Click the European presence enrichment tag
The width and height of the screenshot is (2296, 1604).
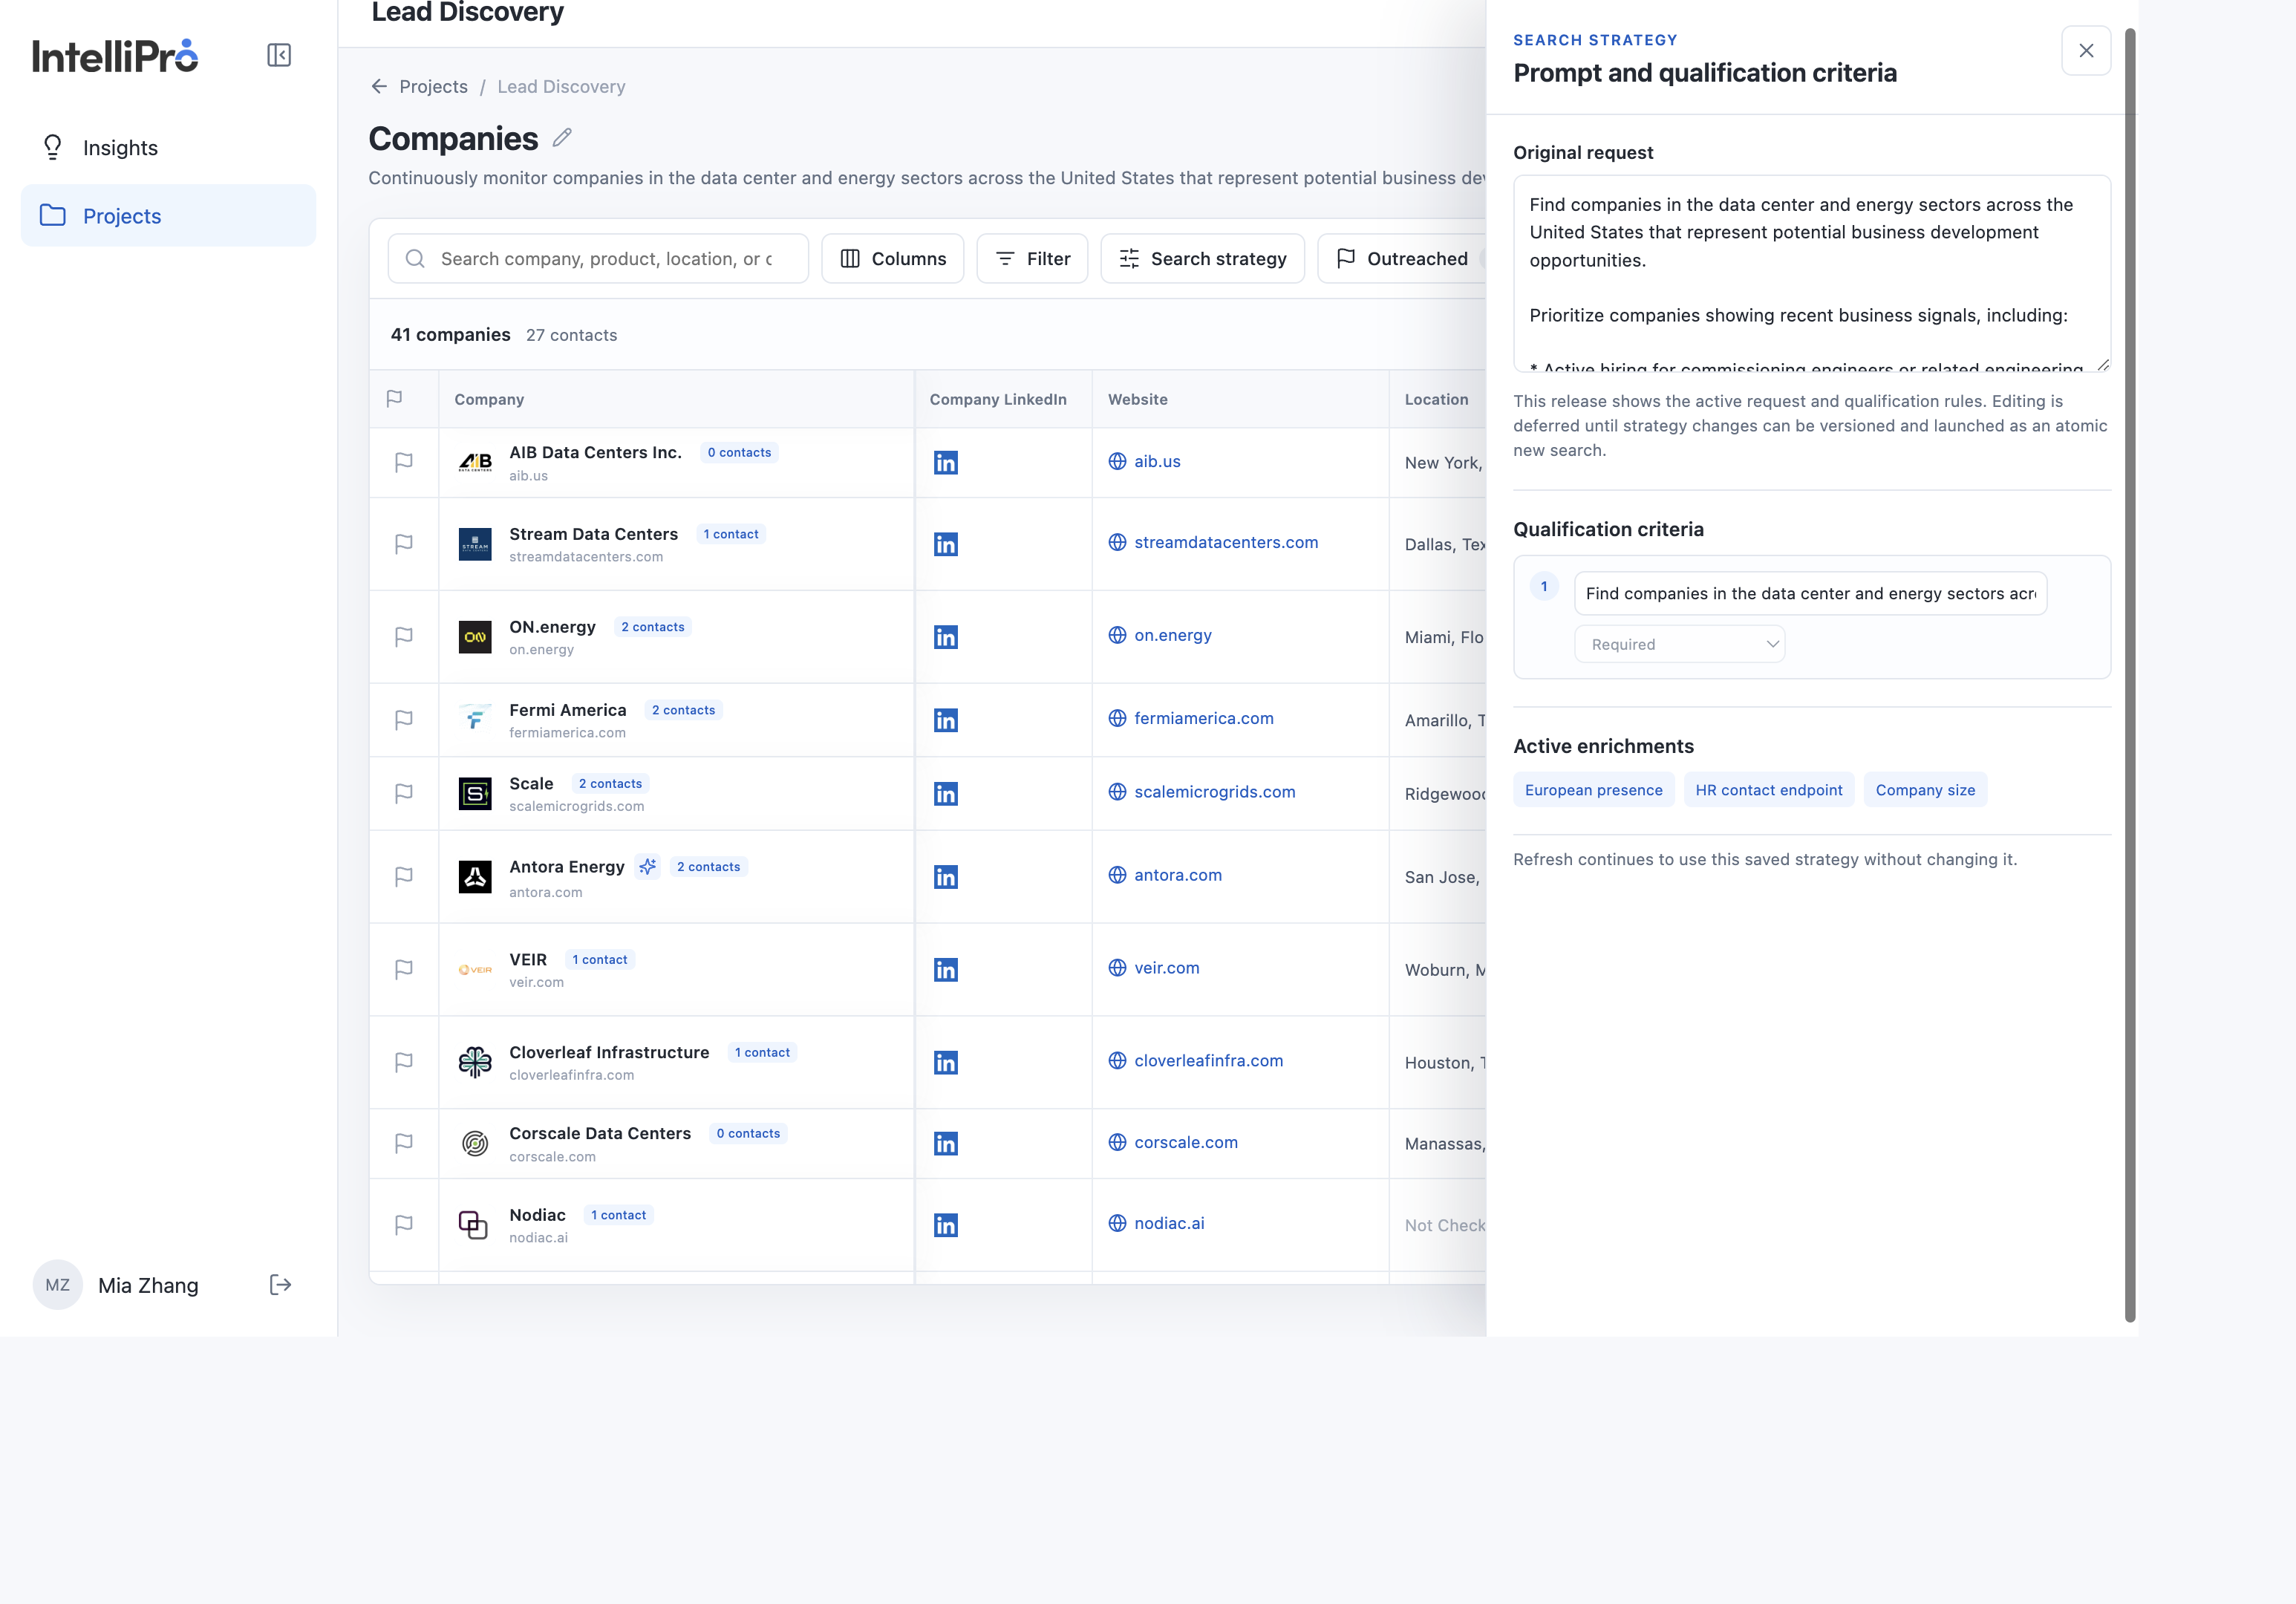point(1594,790)
